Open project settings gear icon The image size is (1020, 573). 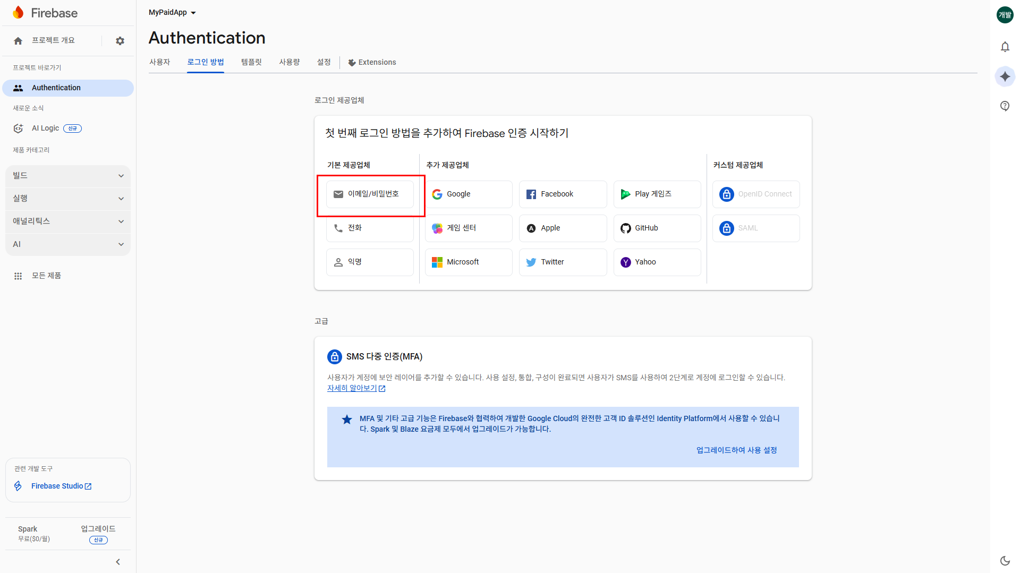pyautogui.click(x=120, y=41)
